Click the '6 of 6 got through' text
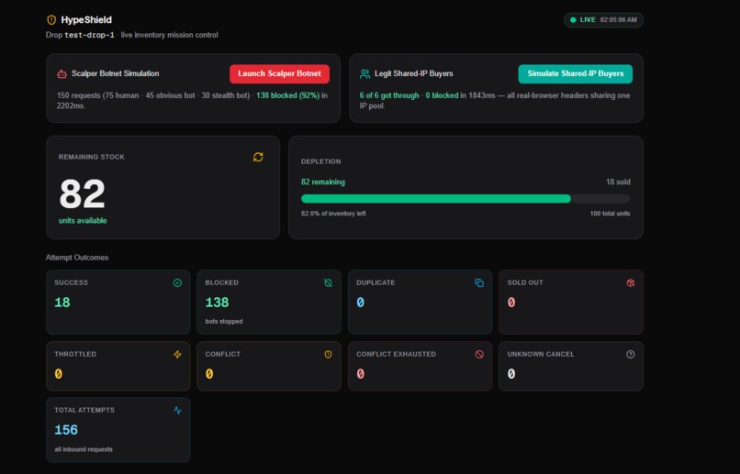The width and height of the screenshot is (740, 474). pos(389,95)
